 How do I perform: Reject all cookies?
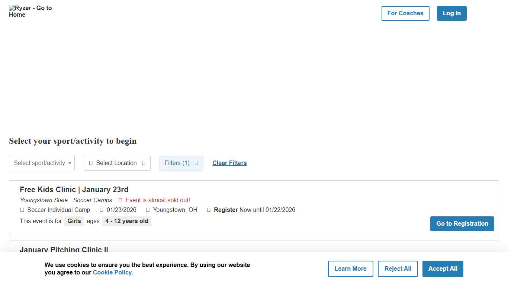tap(398, 269)
